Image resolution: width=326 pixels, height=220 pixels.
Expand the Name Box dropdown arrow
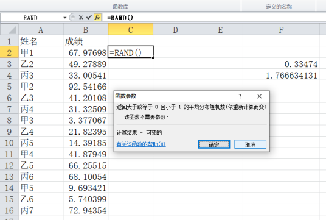coord(65,18)
